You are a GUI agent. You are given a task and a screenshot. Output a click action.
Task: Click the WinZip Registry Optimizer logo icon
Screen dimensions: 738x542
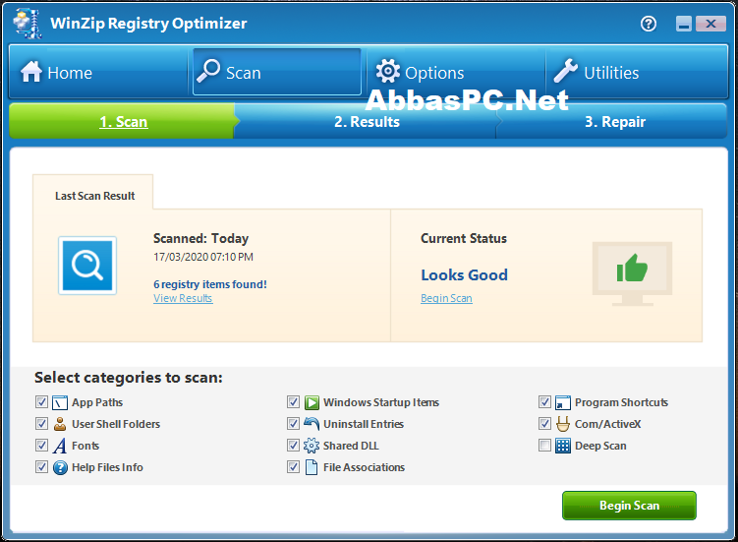click(28, 23)
